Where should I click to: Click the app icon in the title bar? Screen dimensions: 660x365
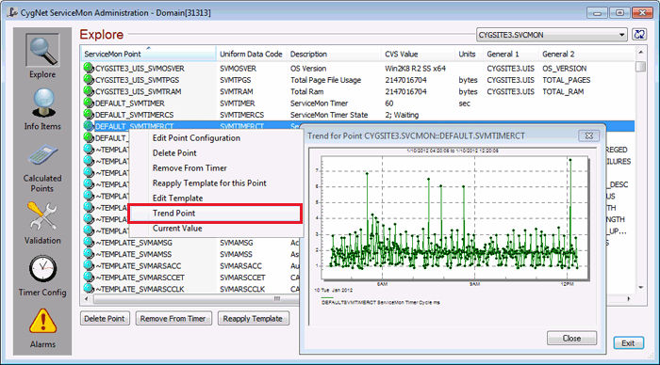(12, 12)
